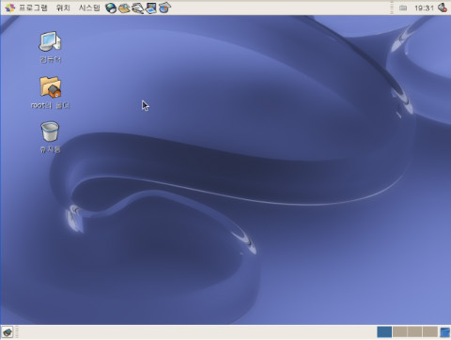Screen dimensions: 451x340
Task: Select the 콤퓨터 computer desktop icon
Action: pos(50,47)
